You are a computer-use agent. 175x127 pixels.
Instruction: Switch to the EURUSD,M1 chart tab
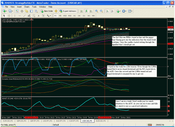coord(8,121)
